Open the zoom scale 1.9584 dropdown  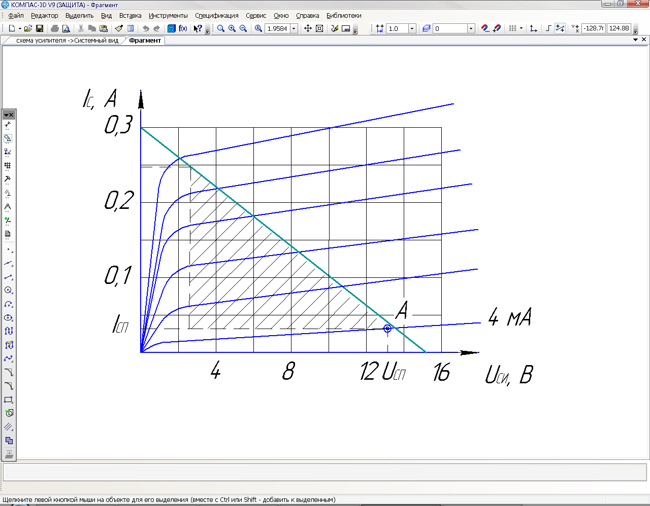[294, 28]
